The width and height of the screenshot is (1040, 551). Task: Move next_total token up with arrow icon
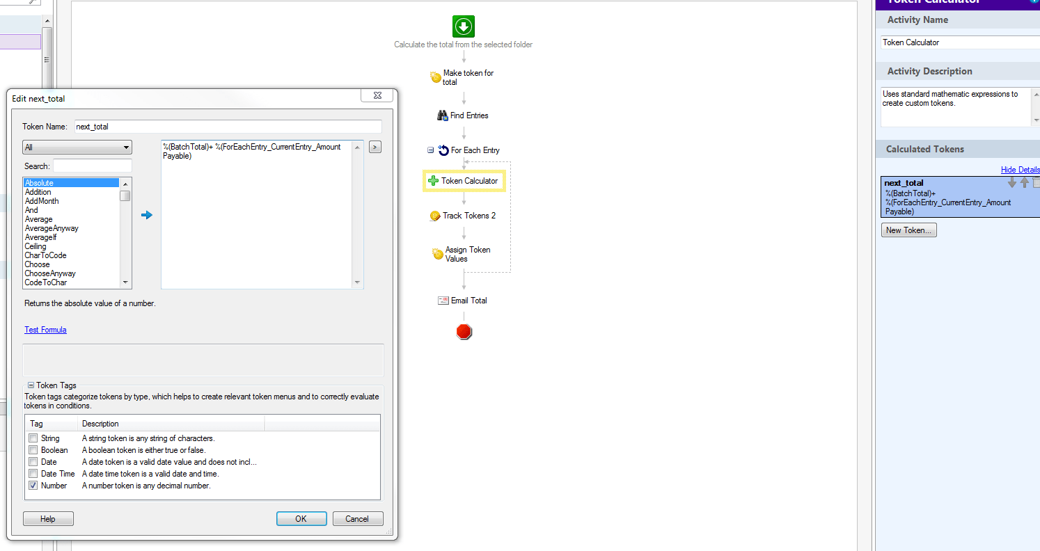(x=1024, y=183)
